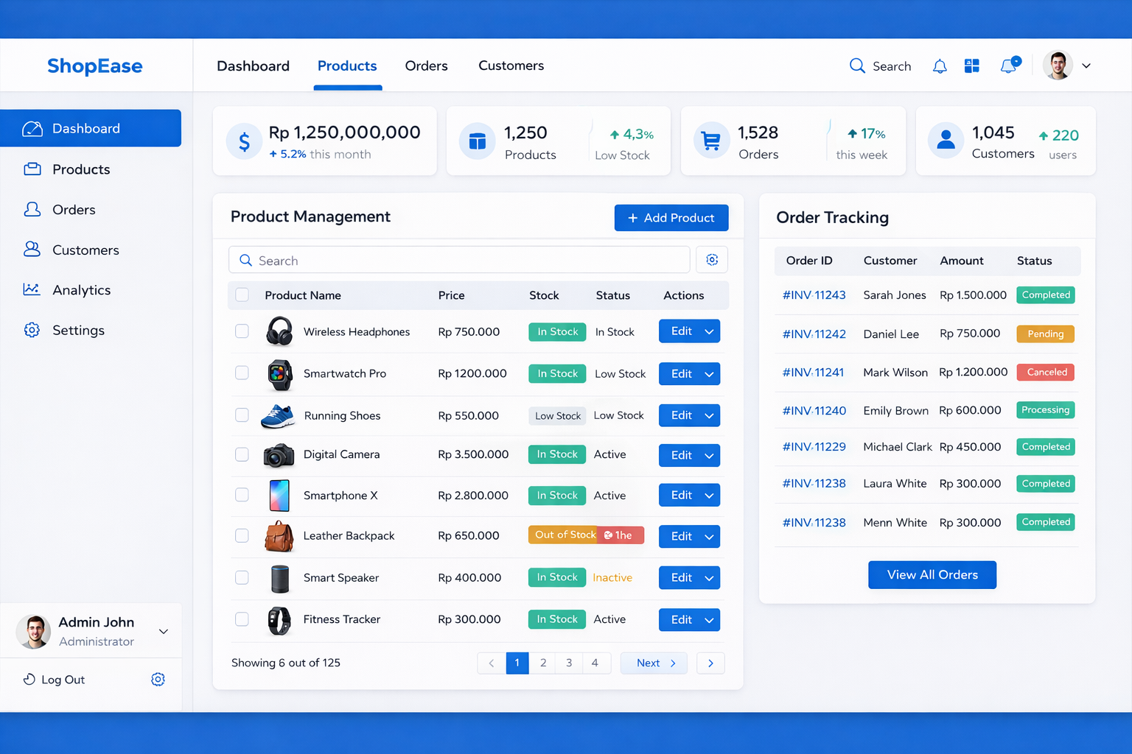Click the magnifier search icon in top bar

point(857,66)
